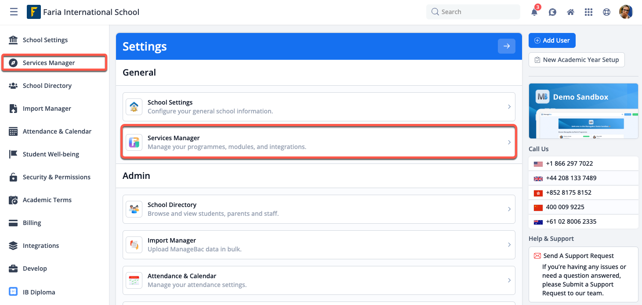This screenshot has height=305, width=642.
Task: Click the Attendance & Calendar card icon
Action: pyautogui.click(x=134, y=280)
